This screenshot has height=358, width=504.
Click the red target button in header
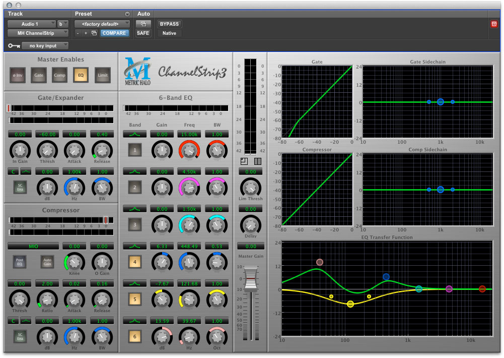click(x=494, y=24)
